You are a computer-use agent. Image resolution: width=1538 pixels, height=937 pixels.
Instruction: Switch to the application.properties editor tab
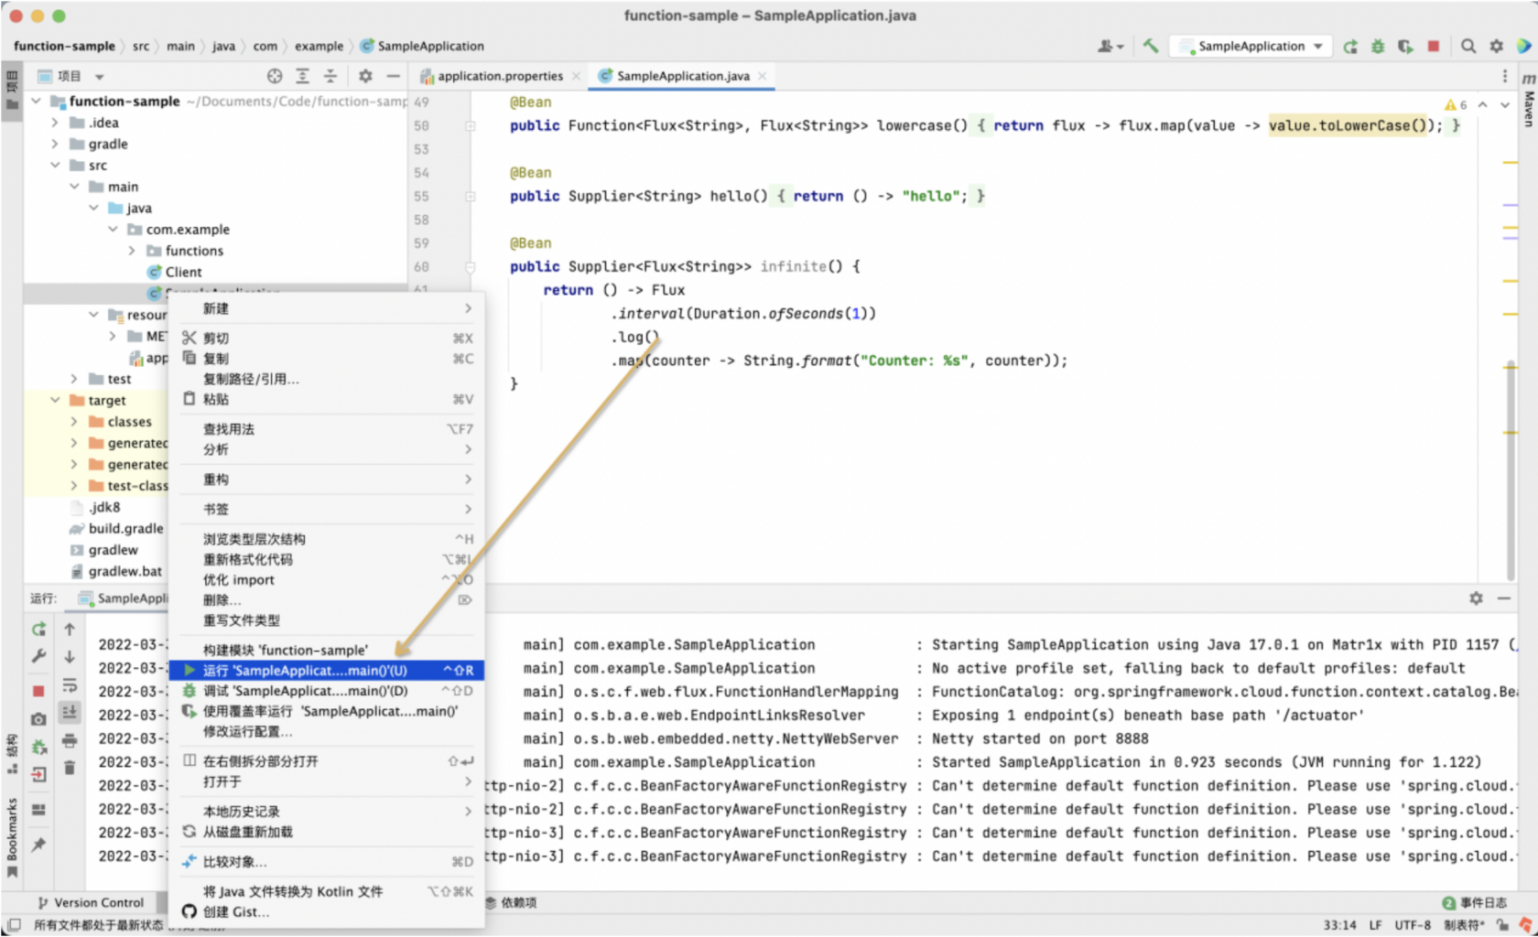499,76
